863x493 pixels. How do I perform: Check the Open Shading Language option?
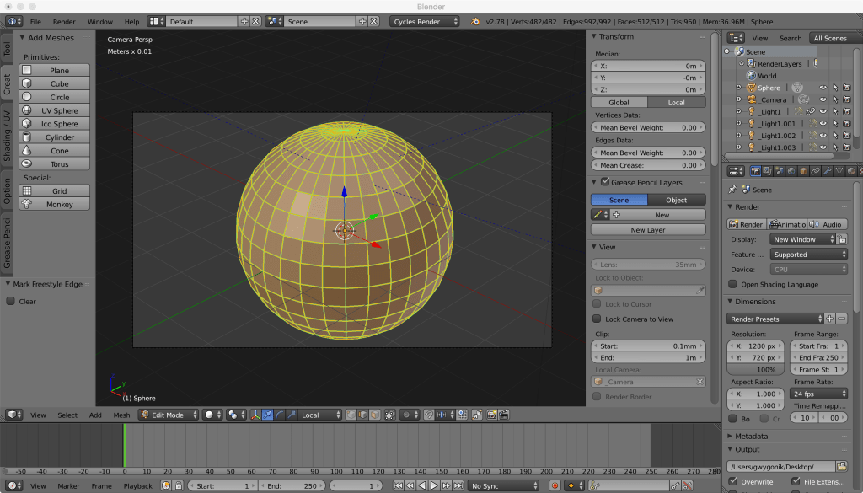point(732,284)
